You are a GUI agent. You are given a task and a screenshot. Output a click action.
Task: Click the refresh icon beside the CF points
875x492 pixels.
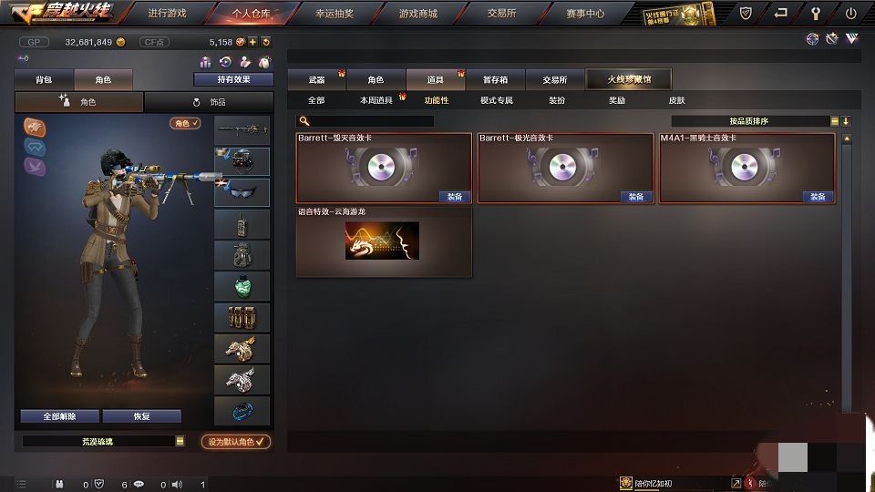266,42
